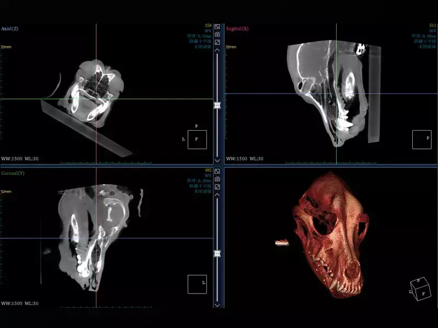Image resolution: width=438 pixels, height=328 pixels.
Task: Click the up chevron above axial slice slider
Action: click(217, 50)
